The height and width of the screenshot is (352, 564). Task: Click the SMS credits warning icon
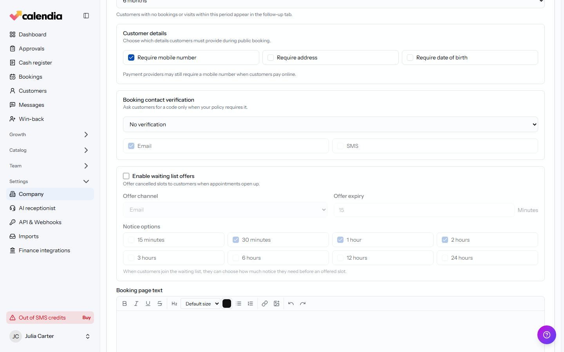pyautogui.click(x=13, y=318)
